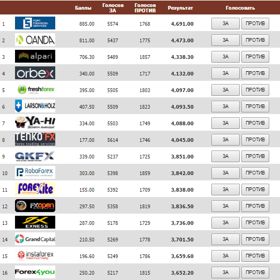
Task: Select the result value 3,652.20
Action: click(182, 273)
